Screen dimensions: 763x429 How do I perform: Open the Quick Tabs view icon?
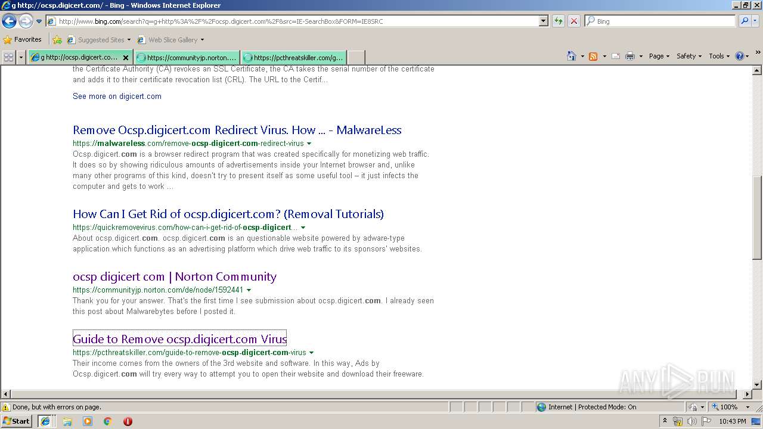[x=9, y=57]
